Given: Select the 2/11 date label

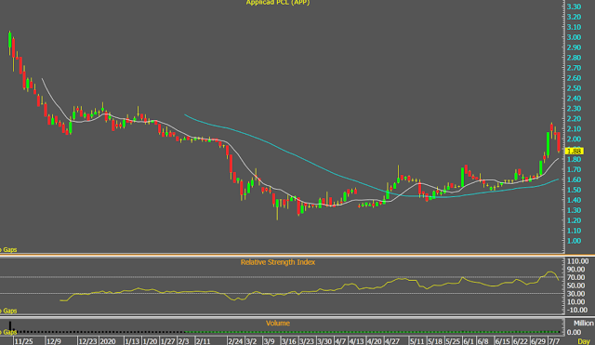Looking at the screenshot, I should coord(204,341).
